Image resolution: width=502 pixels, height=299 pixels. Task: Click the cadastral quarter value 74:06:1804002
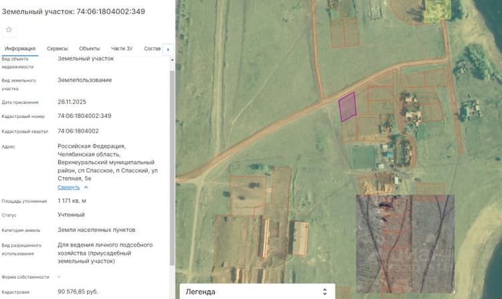pyautogui.click(x=78, y=131)
